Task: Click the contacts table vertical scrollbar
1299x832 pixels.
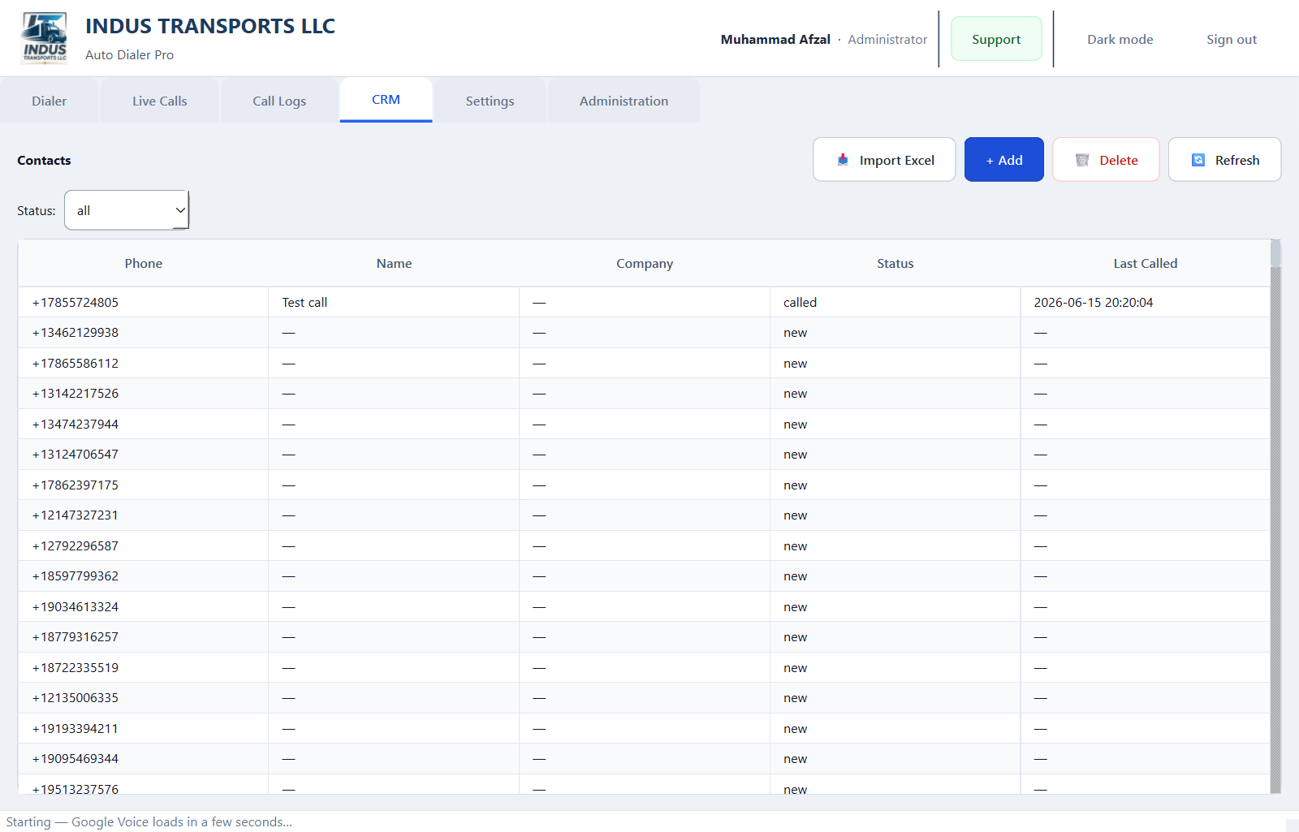Action: tap(1275, 516)
